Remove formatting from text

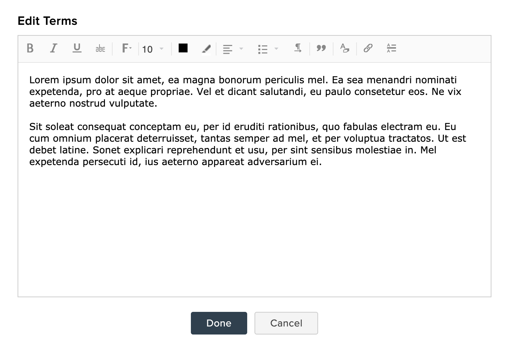[x=344, y=48]
